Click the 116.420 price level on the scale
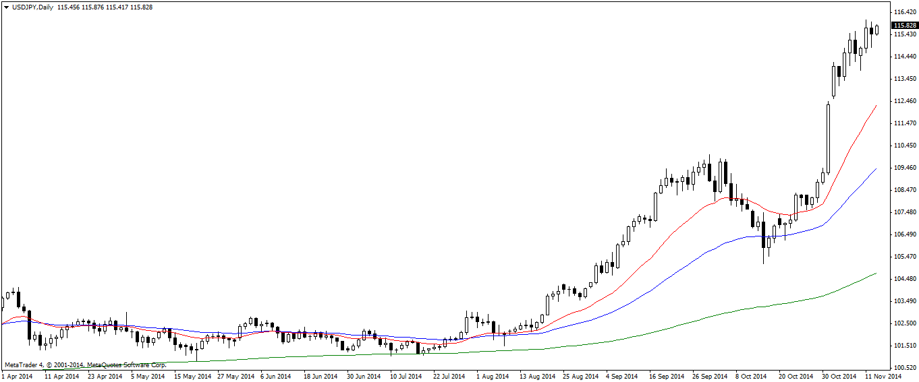Image resolution: width=919 pixels, height=382 pixels. [x=904, y=12]
